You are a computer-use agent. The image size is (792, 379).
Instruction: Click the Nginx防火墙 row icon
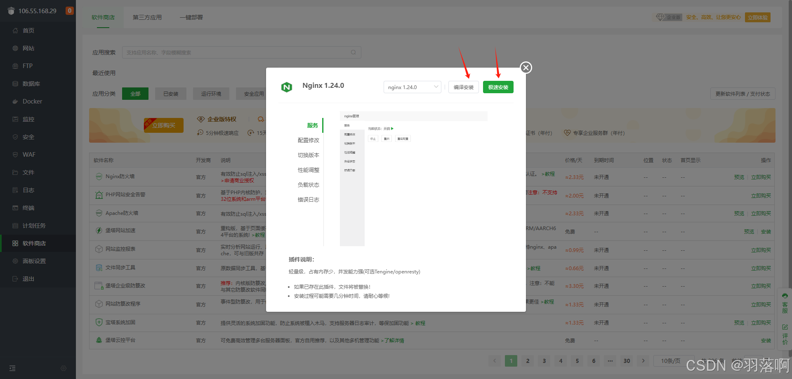[x=99, y=177]
